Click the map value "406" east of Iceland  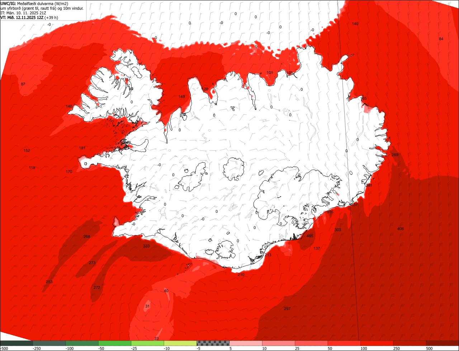coord(401,229)
